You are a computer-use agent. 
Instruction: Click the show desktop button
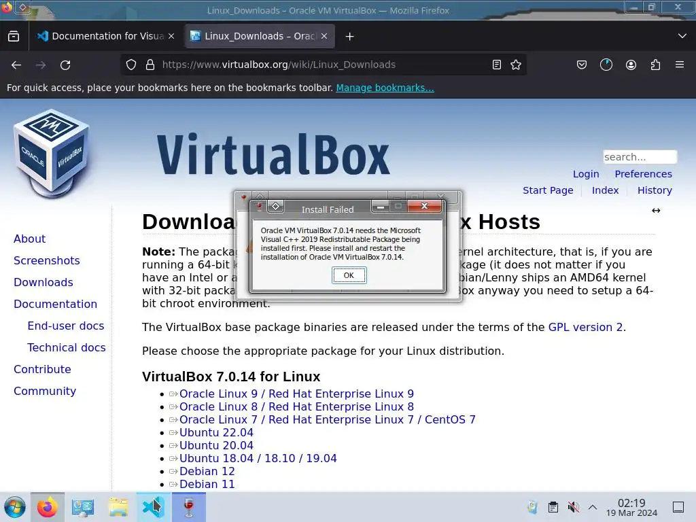click(678, 507)
